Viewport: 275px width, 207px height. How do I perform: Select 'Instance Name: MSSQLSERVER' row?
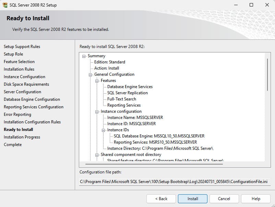[135, 118]
